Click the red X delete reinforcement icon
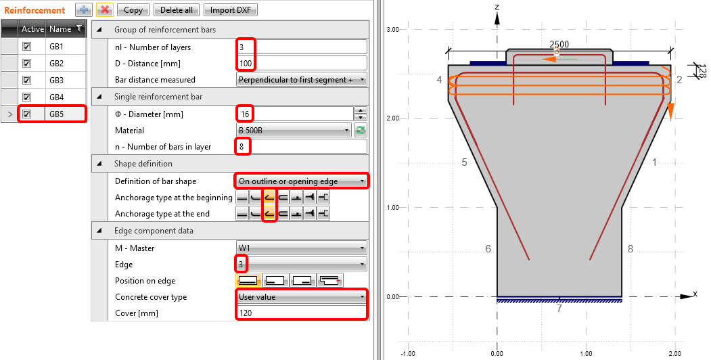This screenshot has height=360, width=711. pos(105,10)
